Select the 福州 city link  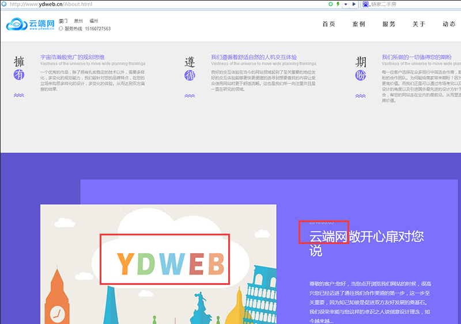94,21
